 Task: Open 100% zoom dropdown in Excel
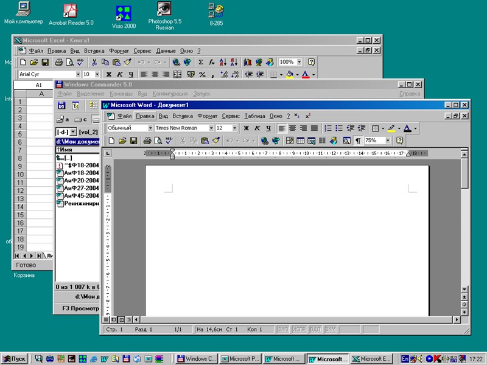[300, 63]
